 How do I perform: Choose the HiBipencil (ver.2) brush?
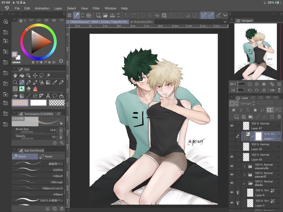click(x=38, y=188)
